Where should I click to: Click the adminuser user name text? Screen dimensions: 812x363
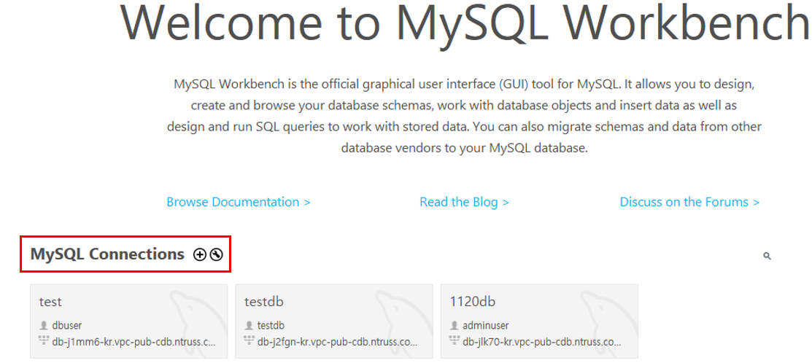tap(486, 325)
